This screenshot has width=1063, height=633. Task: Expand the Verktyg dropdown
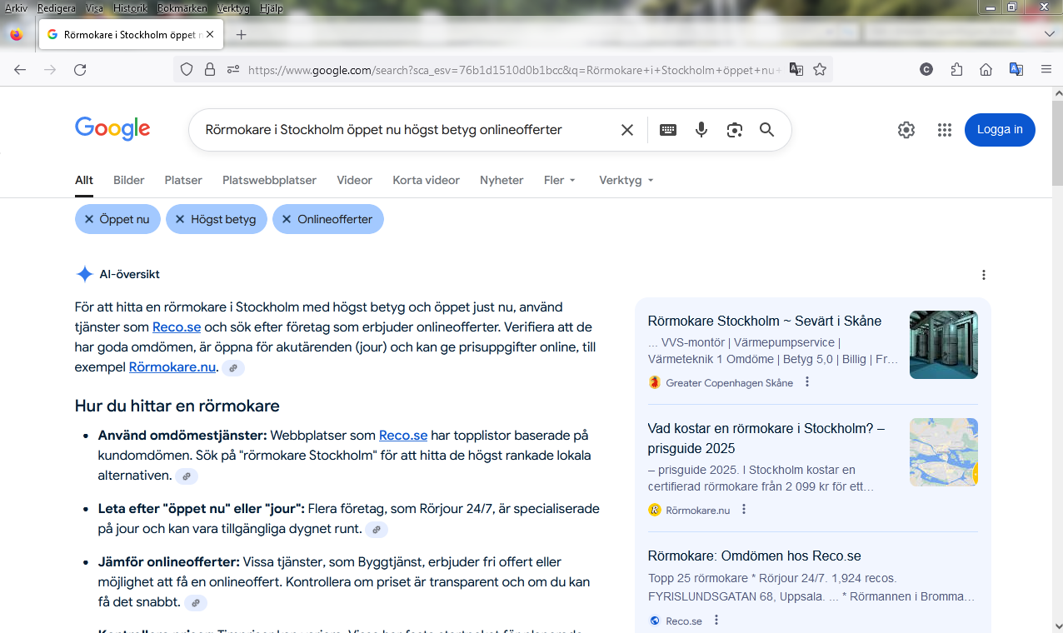626,180
